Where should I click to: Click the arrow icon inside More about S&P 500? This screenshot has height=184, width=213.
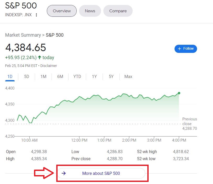[x=64, y=173]
